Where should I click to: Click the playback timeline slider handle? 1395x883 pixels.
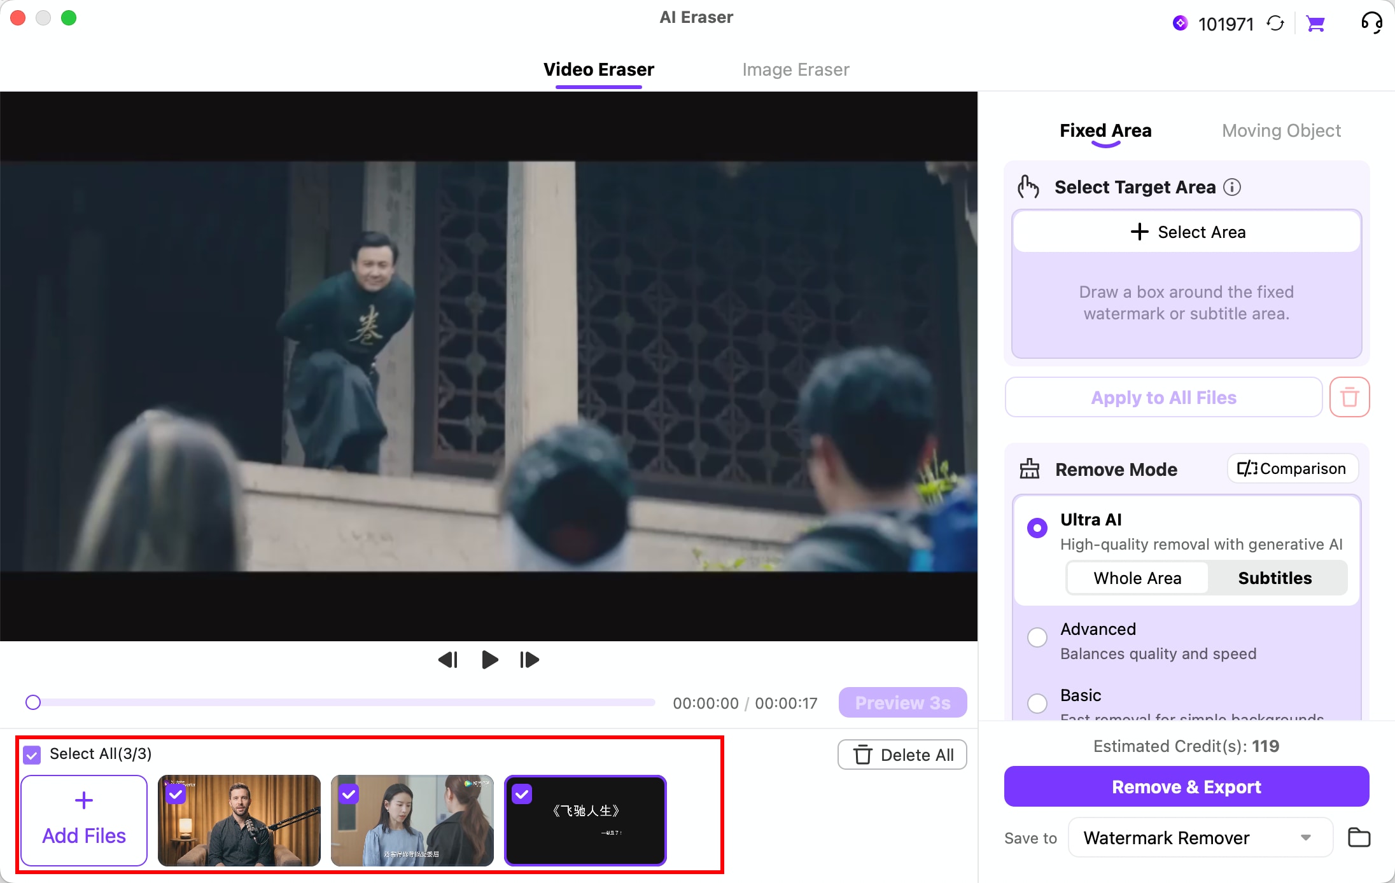tap(33, 702)
